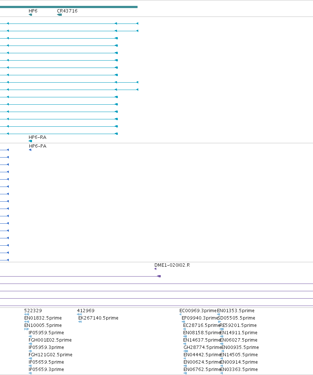Click the EN01832.5prime EST label
Screen dimensions: 313x375
pyautogui.click(x=43, y=318)
